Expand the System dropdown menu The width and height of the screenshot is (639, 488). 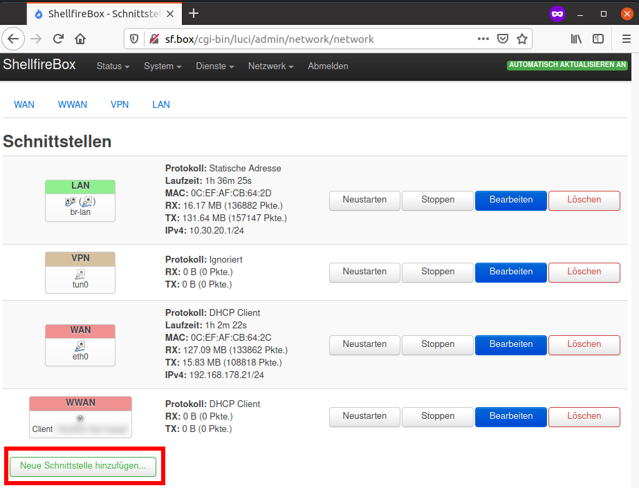(163, 66)
